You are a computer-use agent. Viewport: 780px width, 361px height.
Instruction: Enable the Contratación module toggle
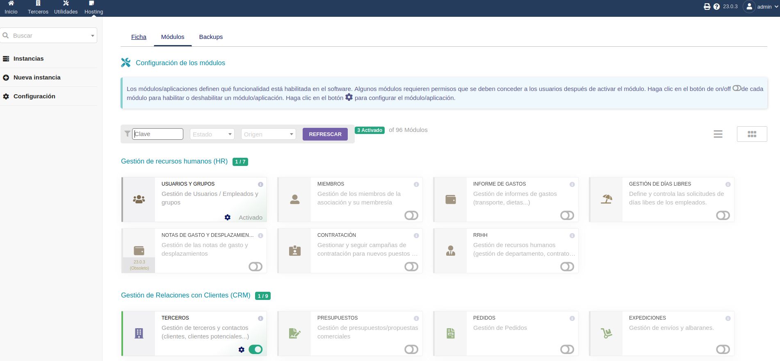pyautogui.click(x=411, y=267)
